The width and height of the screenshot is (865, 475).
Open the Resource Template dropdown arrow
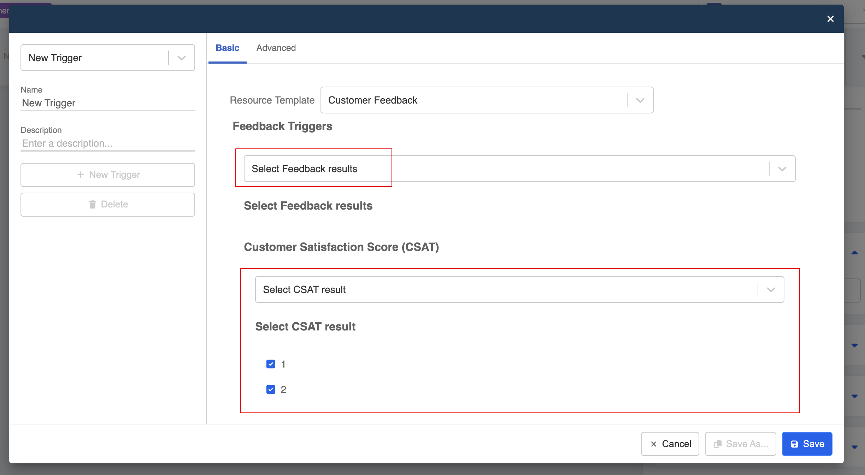640,100
